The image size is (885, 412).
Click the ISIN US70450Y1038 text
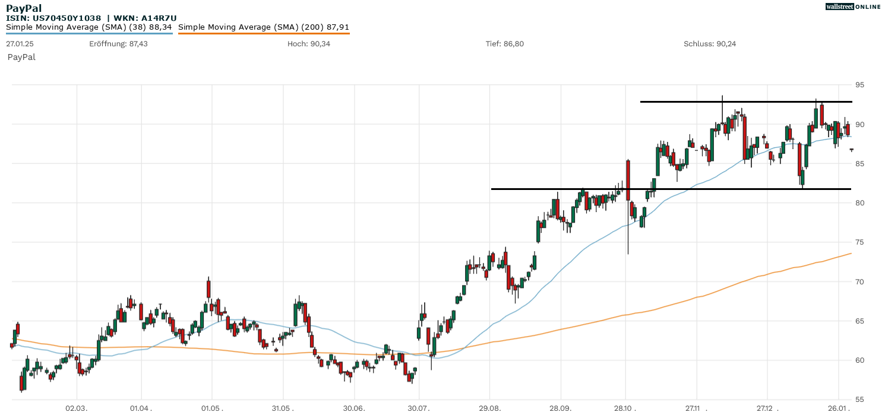coord(53,18)
